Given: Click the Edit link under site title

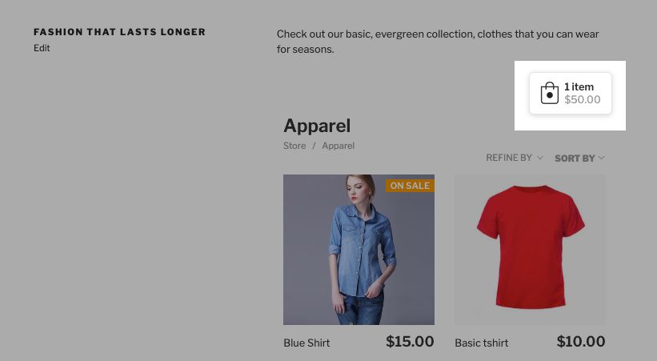Looking at the screenshot, I should click(42, 48).
